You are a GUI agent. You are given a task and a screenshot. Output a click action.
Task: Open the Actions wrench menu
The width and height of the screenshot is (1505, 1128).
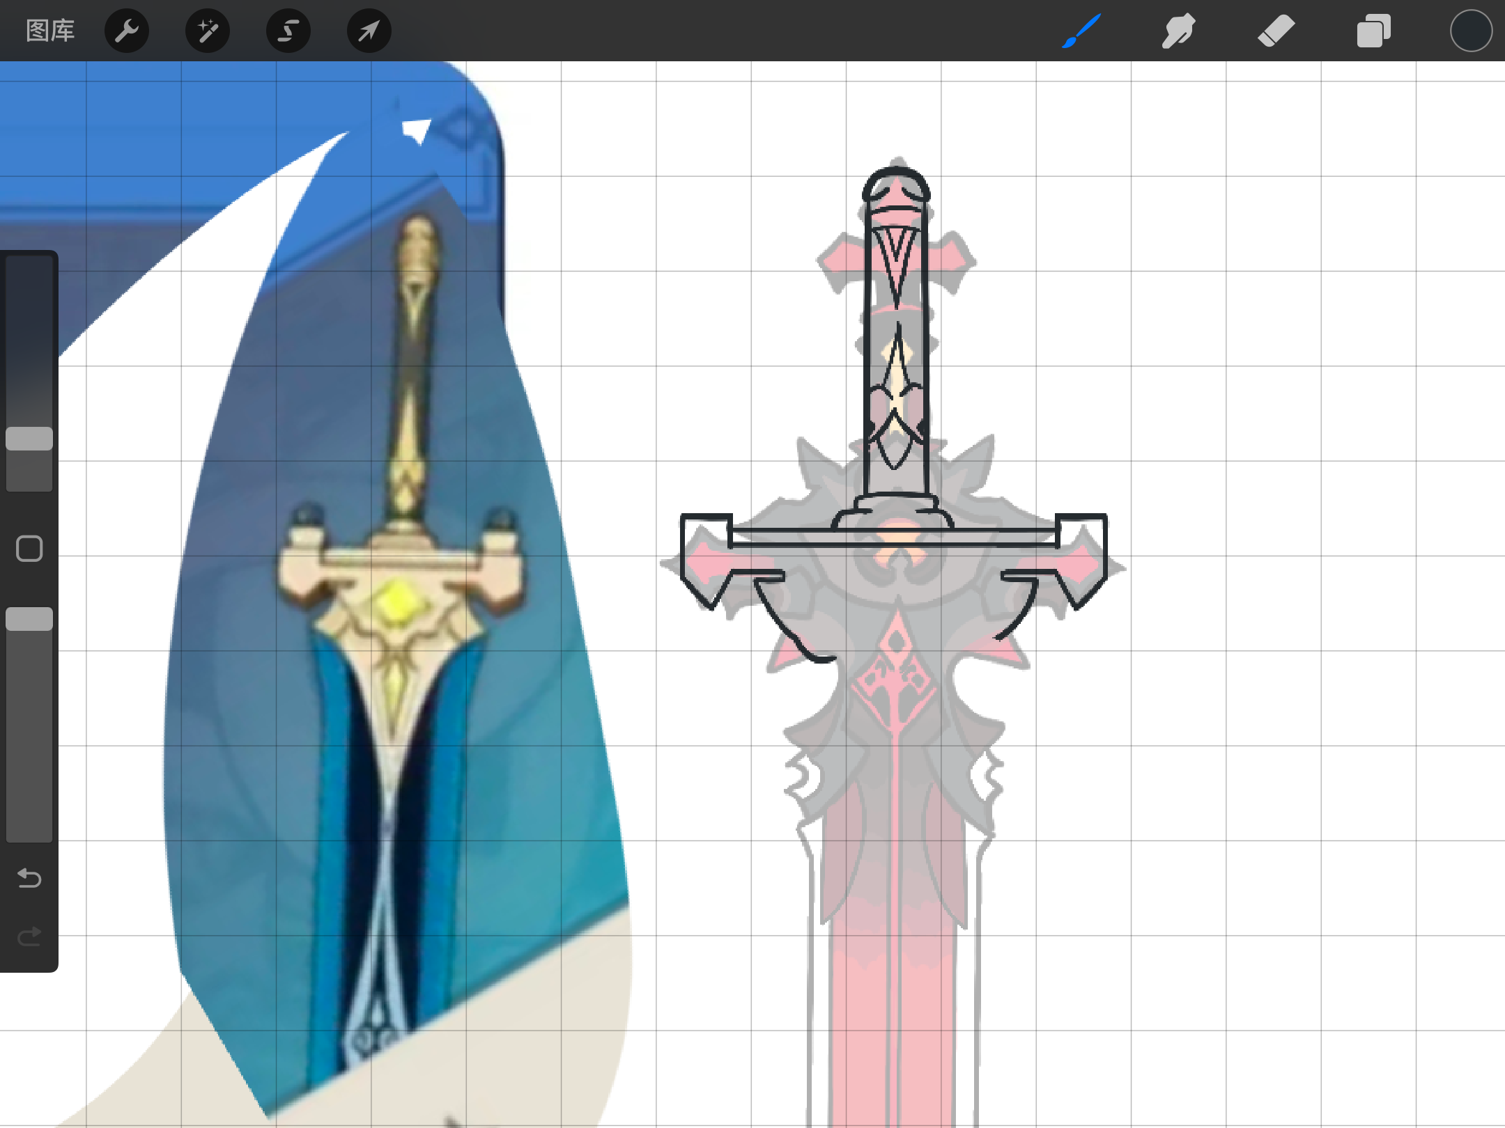[x=127, y=31]
